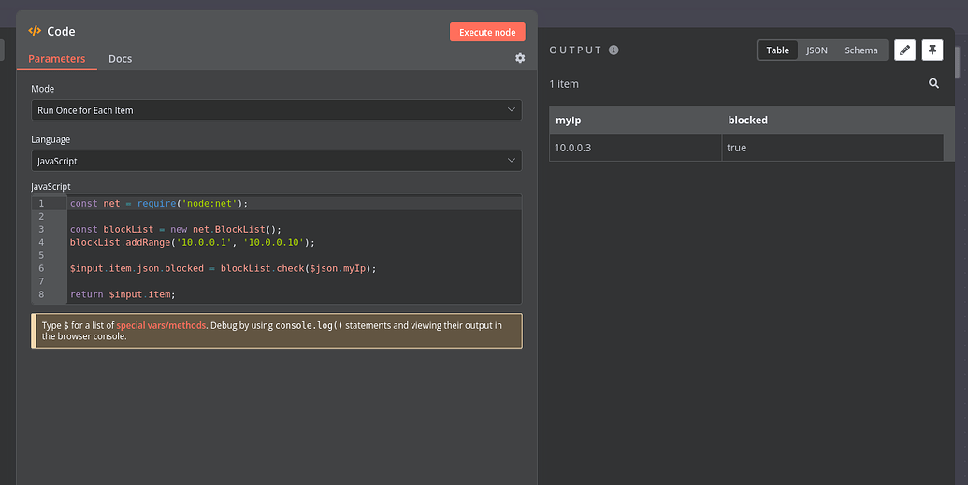
Task: Click the Execute node button
Action: click(x=487, y=32)
